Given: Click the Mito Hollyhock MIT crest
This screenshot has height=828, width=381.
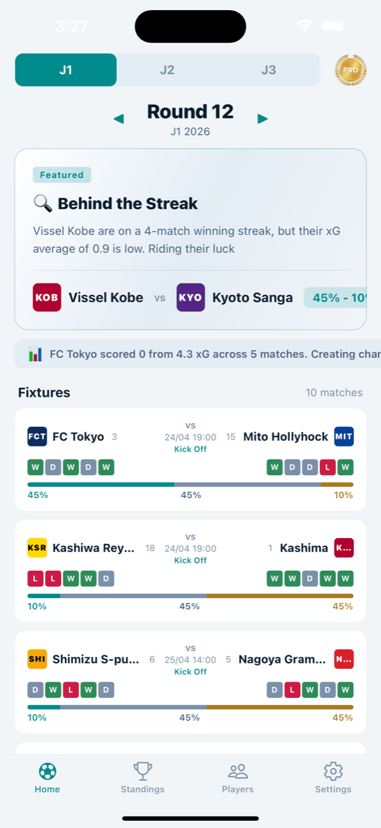Looking at the screenshot, I should pyautogui.click(x=343, y=436).
